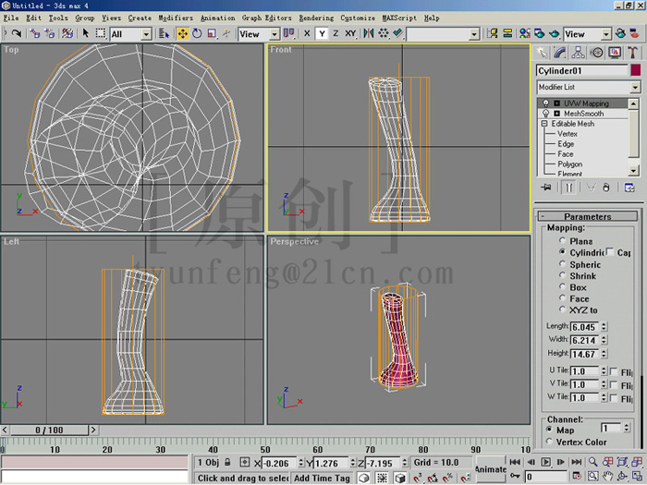Open the Modifier List dropdown

click(635, 88)
